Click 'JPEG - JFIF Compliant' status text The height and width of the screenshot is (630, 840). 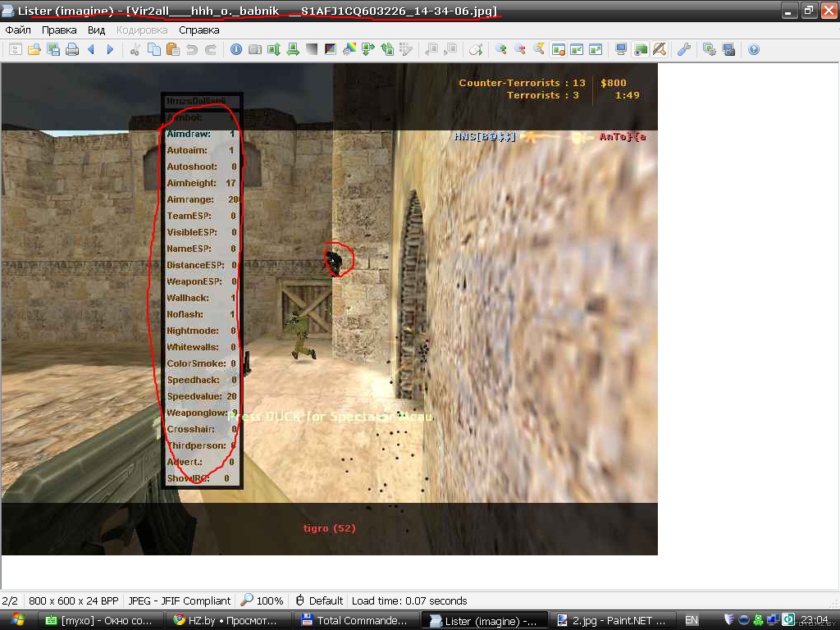pos(180,600)
